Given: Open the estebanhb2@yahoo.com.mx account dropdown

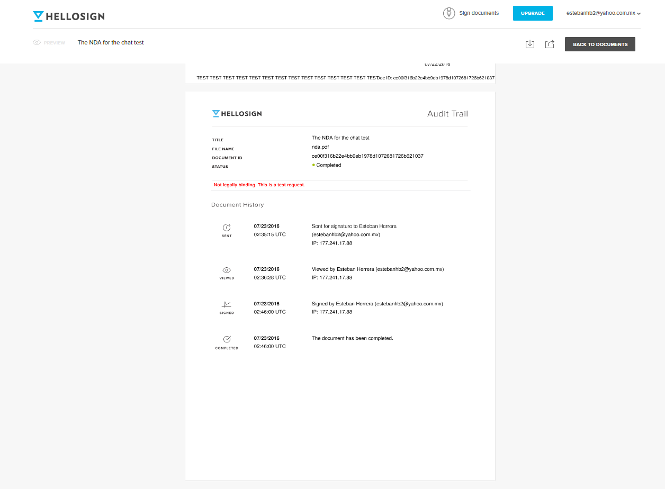Looking at the screenshot, I should [x=604, y=13].
